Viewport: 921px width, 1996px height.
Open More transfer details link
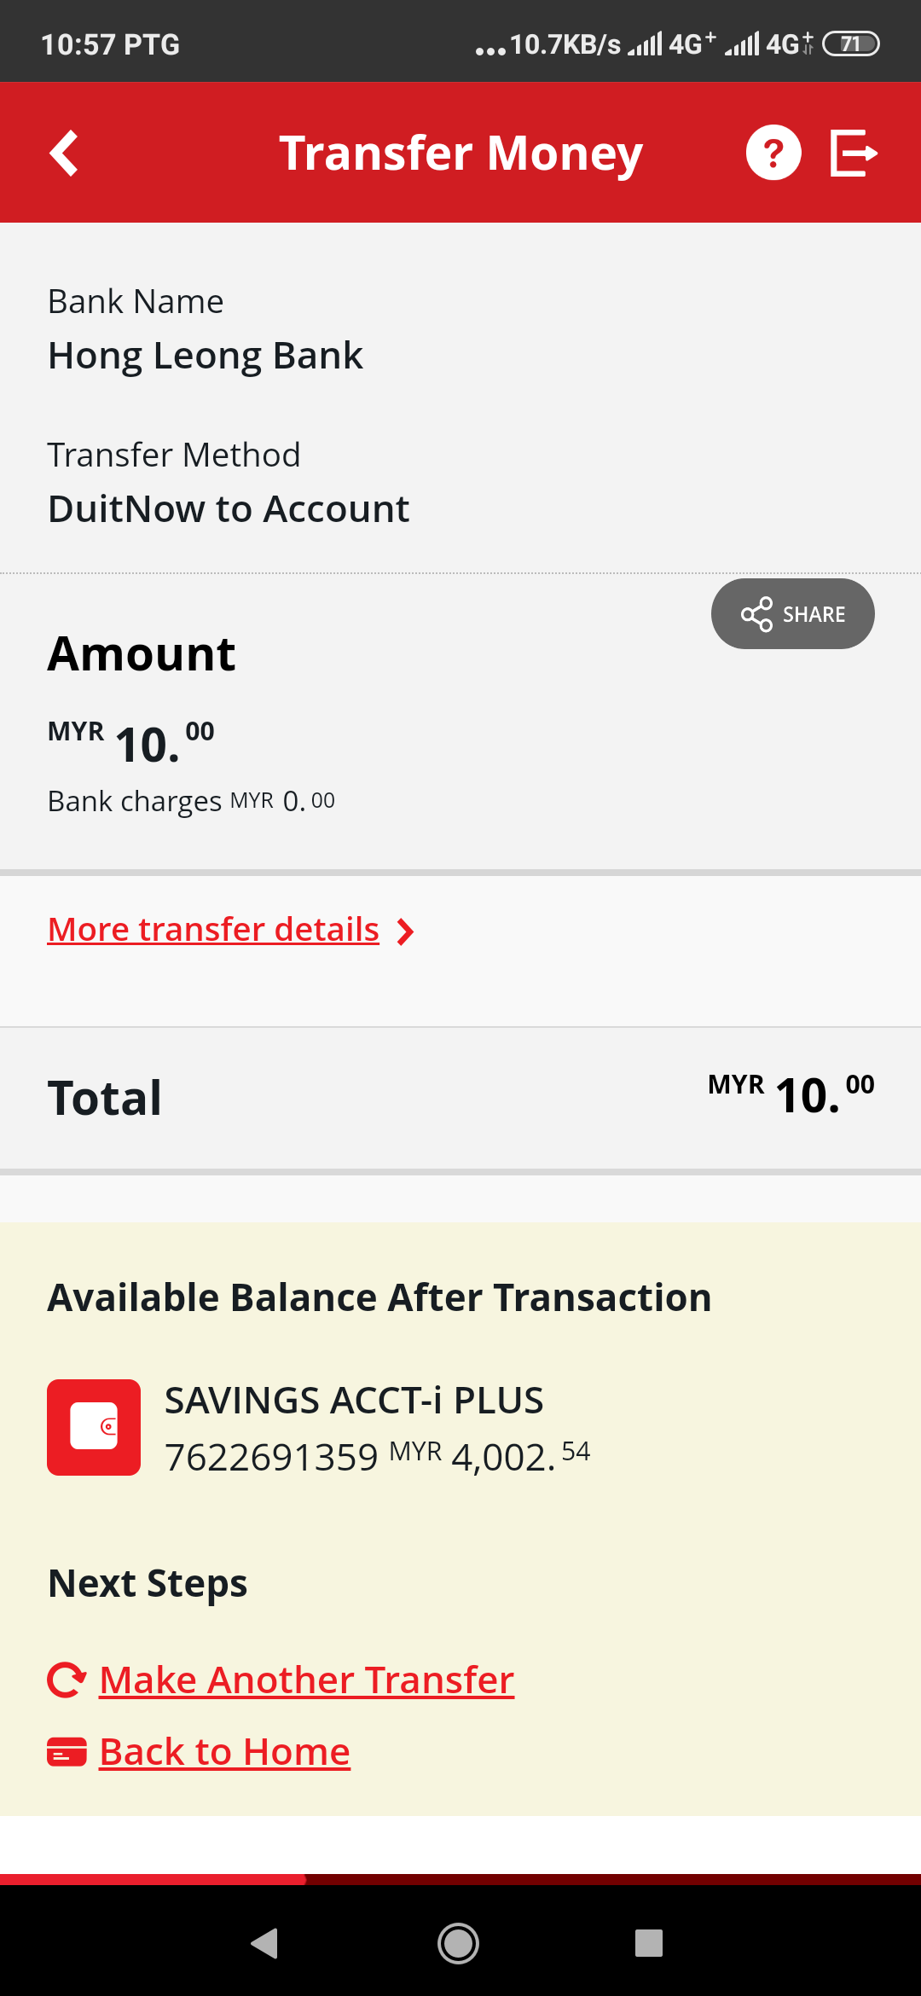pos(213,930)
